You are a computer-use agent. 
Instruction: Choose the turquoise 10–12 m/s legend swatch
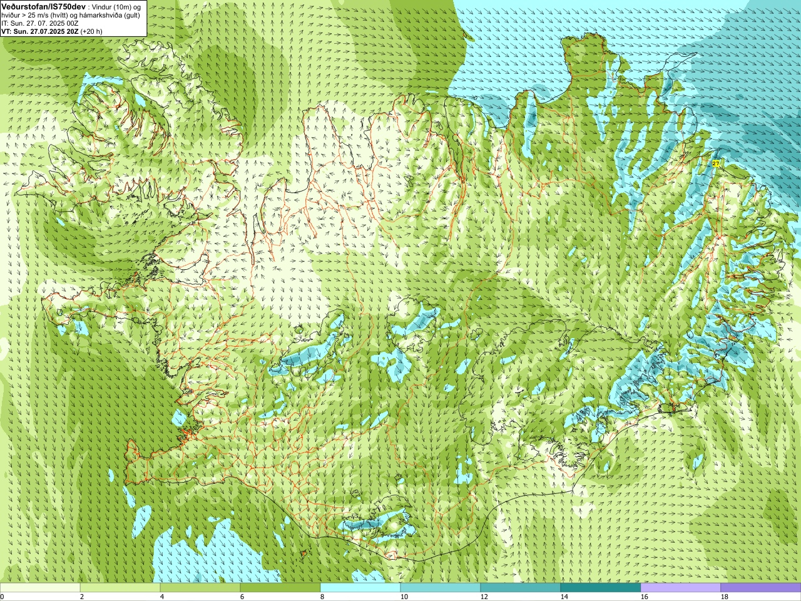click(441, 588)
